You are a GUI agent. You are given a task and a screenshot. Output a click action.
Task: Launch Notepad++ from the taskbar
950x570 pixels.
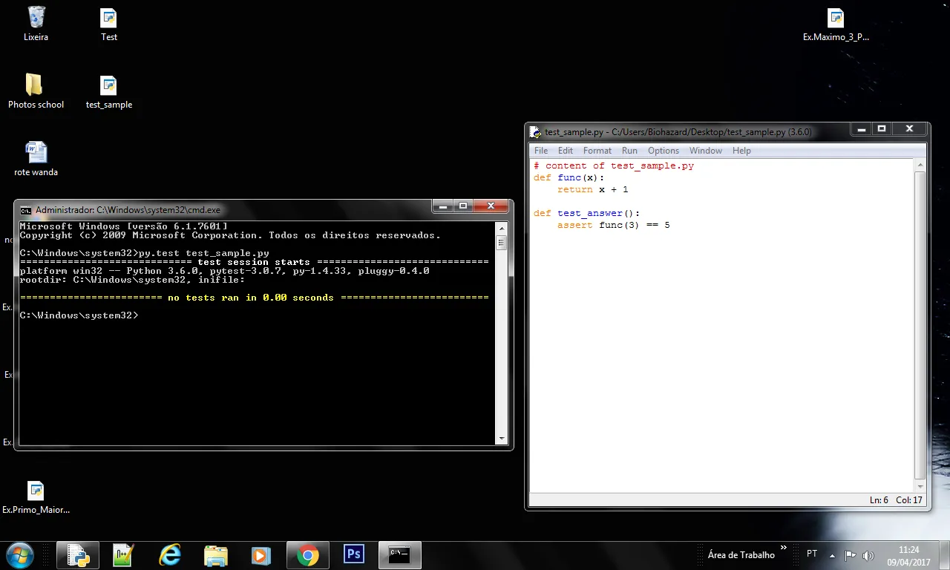click(x=123, y=554)
